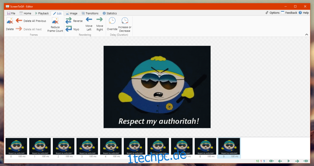Open the Playback tab
Image resolution: width=314 pixels, height=166 pixels.
(x=42, y=13)
